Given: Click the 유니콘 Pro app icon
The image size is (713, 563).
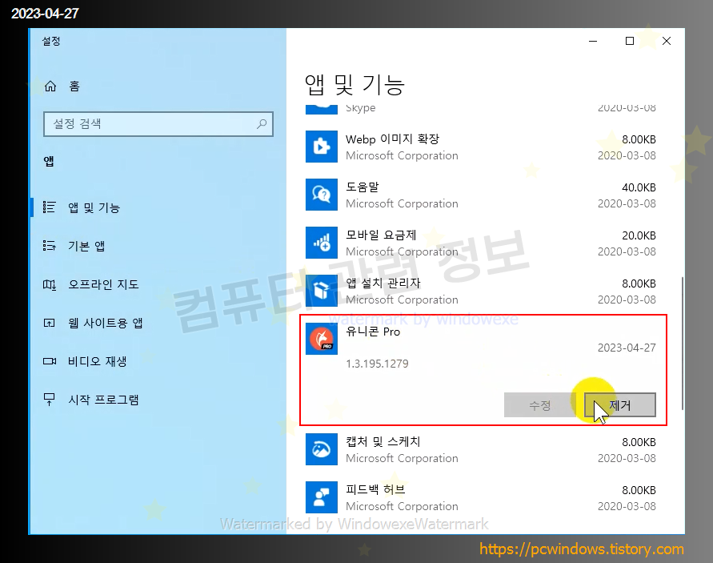Looking at the screenshot, I should tap(322, 339).
